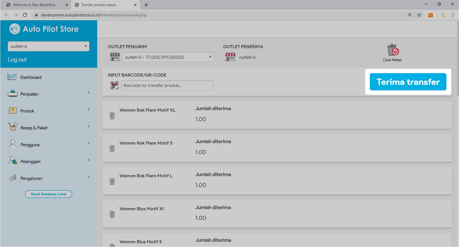Expand the Produk submenu
Image resolution: width=459 pixels, height=247 pixels.
(x=48, y=111)
